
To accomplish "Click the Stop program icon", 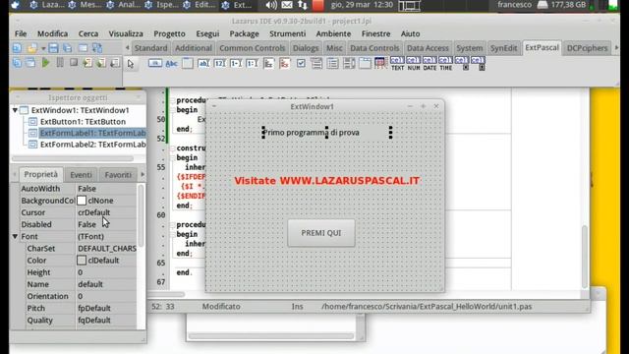I will tap(74, 63).
